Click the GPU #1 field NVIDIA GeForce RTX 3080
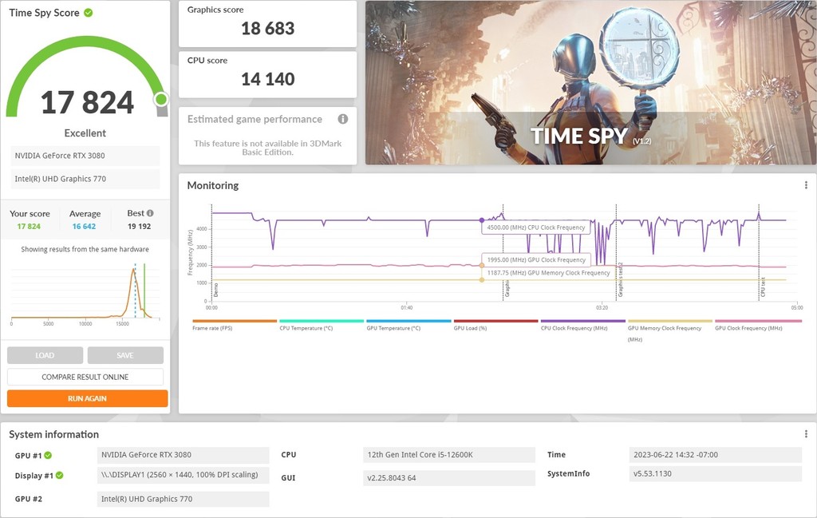Viewport: 817px width, 518px height. 183,455
